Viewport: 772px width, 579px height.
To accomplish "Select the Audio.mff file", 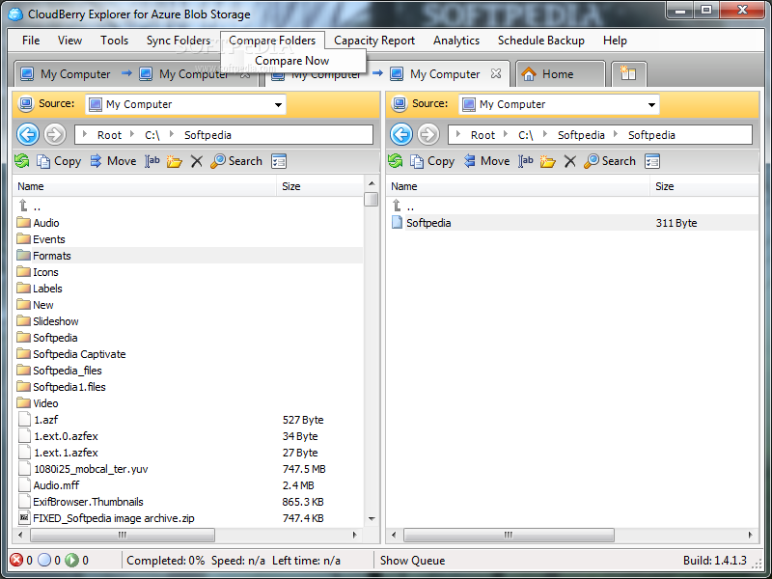I will coord(189,485).
